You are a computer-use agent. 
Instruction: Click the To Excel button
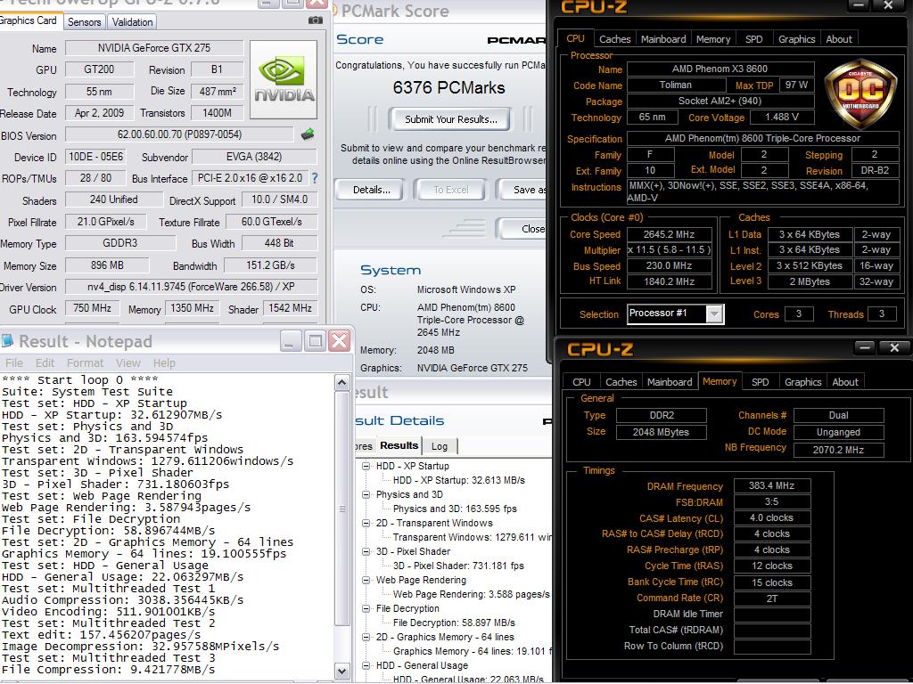point(450,190)
